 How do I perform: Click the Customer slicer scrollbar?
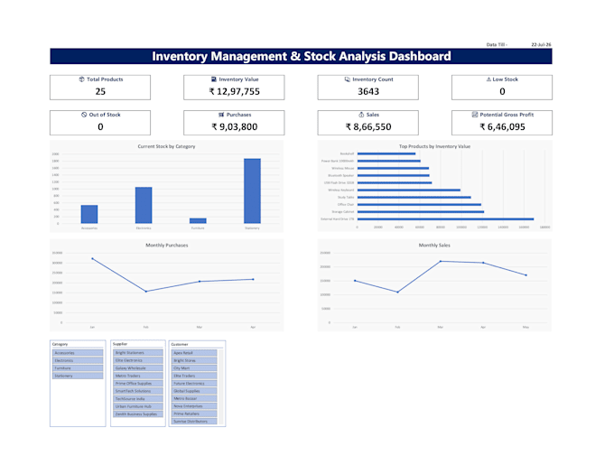click(x=221, y=386)
